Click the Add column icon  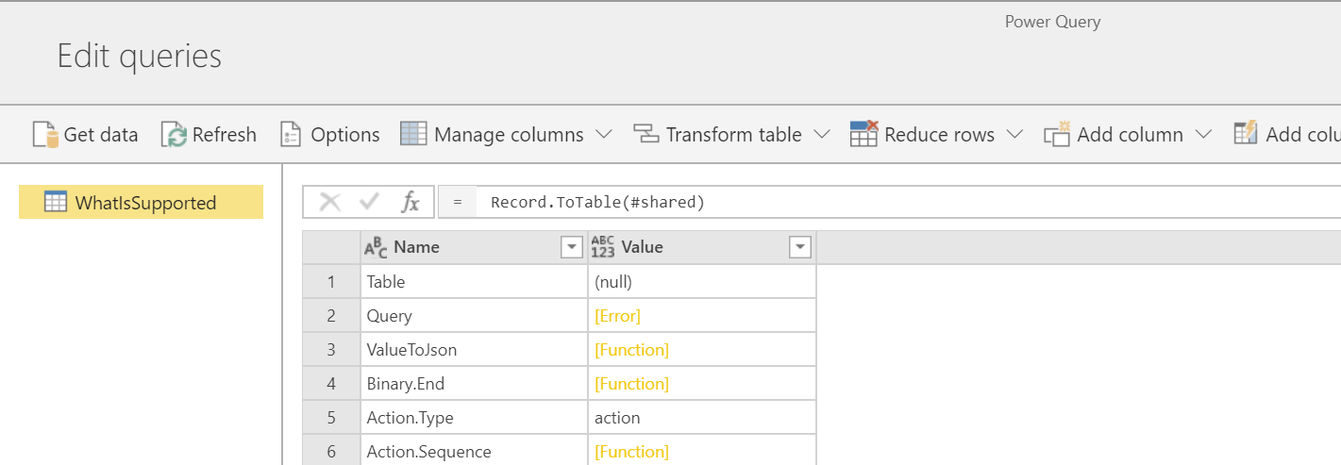pos(1056,135)
